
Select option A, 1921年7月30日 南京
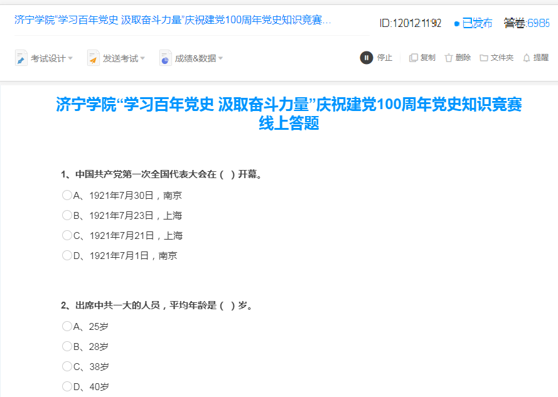pos(67,195)
